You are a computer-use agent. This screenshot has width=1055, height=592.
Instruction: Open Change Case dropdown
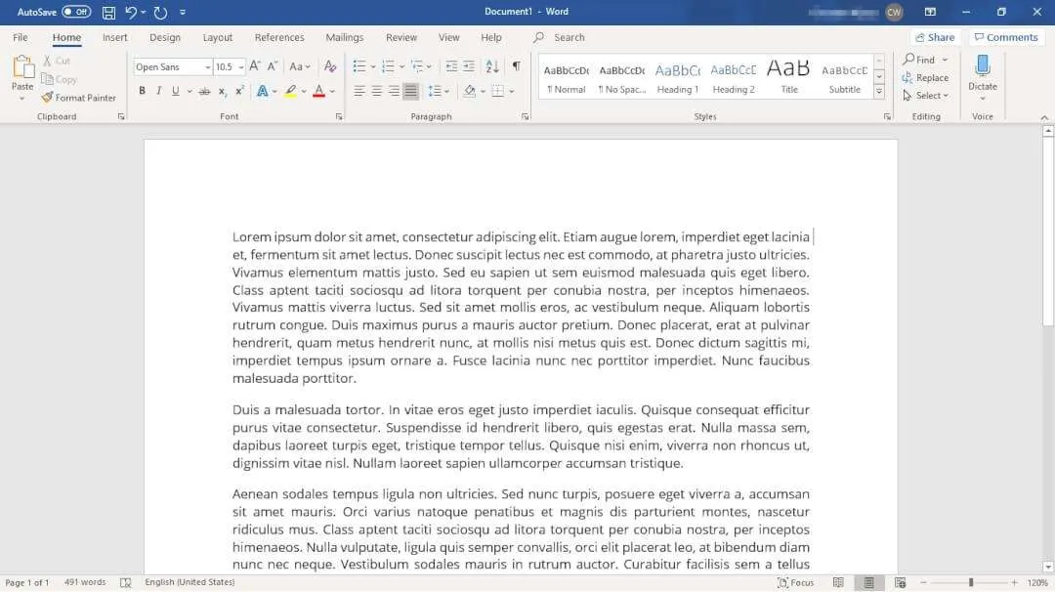[300, 65]
